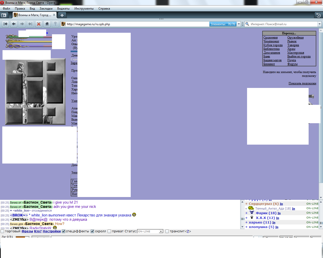Open the Файл menu
323x258 pixels.
pos(7,9)
